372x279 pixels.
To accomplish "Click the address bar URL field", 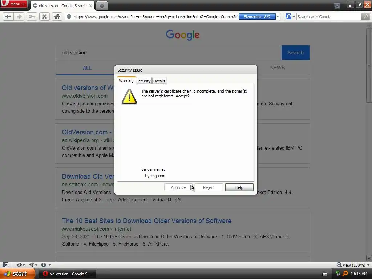I will pyautogui.click(x=155, y=17).
